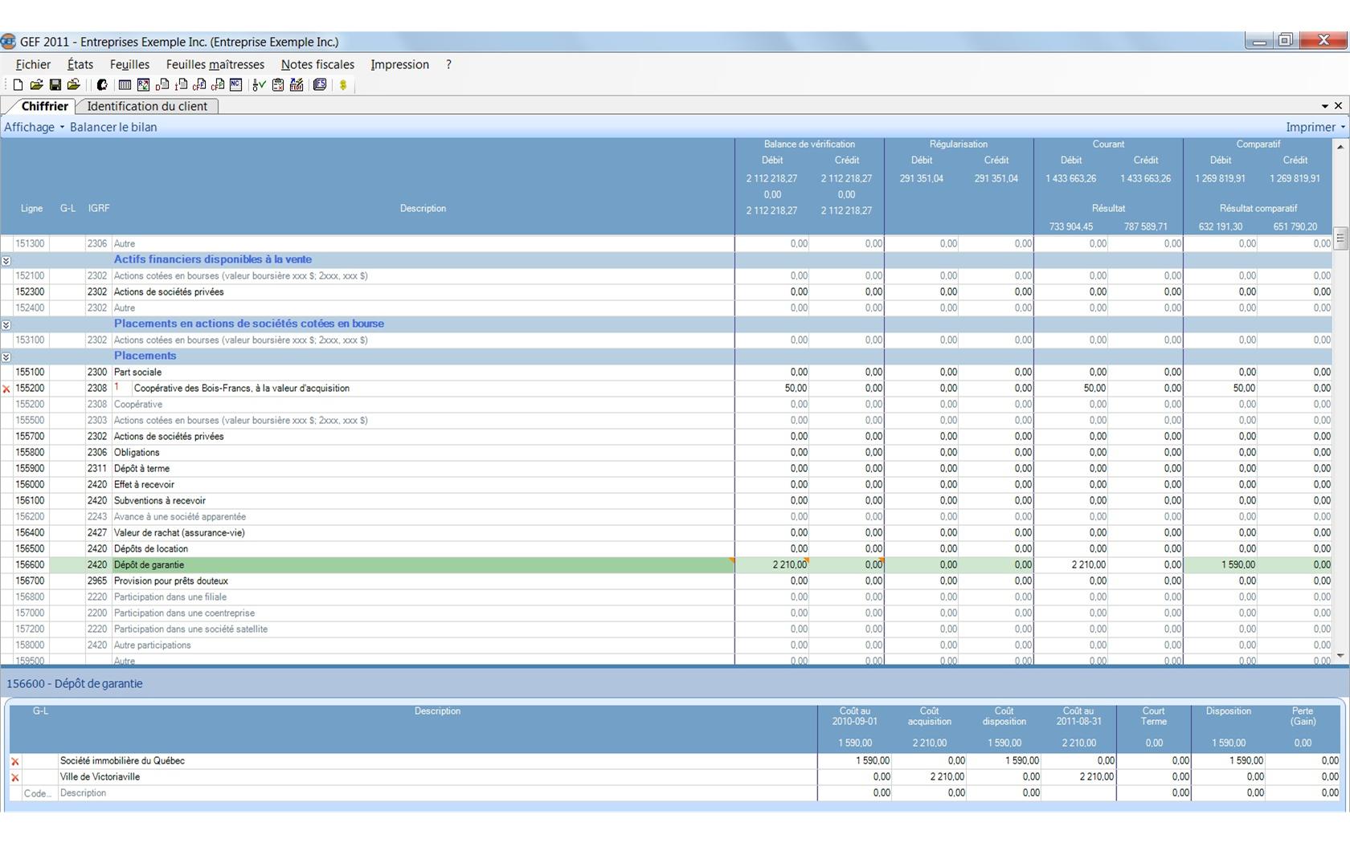Image resolution: width=1350 pixels, height=843 pixels.
Task: Click the grid columns toolbar icon
Action: click(125, 84)
